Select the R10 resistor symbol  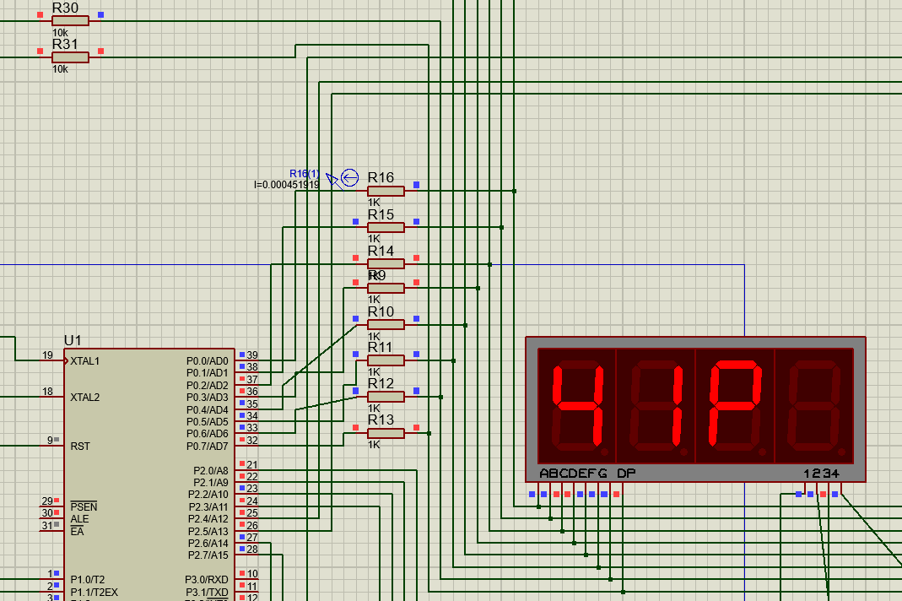(386, 325)
